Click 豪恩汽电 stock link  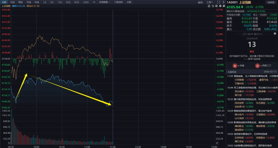tap(264, 80)
